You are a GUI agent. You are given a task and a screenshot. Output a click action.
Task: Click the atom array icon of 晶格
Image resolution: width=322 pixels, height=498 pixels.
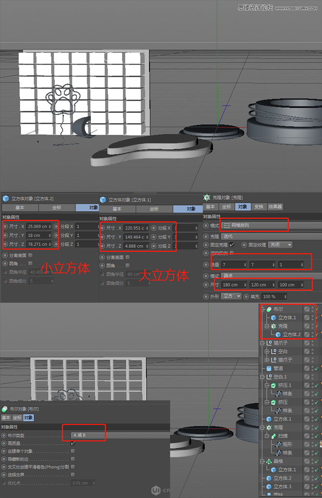click(269, 461)
